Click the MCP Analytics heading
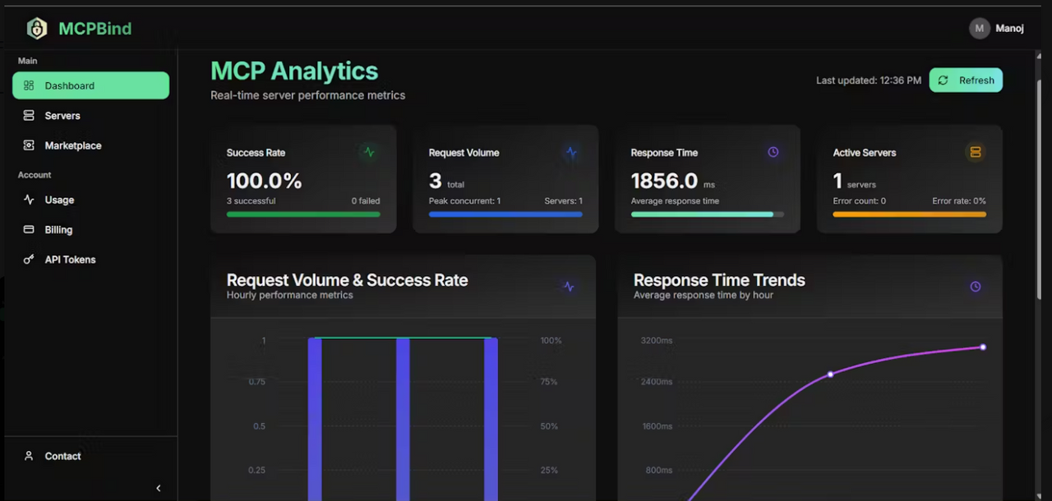 point(294,71)
